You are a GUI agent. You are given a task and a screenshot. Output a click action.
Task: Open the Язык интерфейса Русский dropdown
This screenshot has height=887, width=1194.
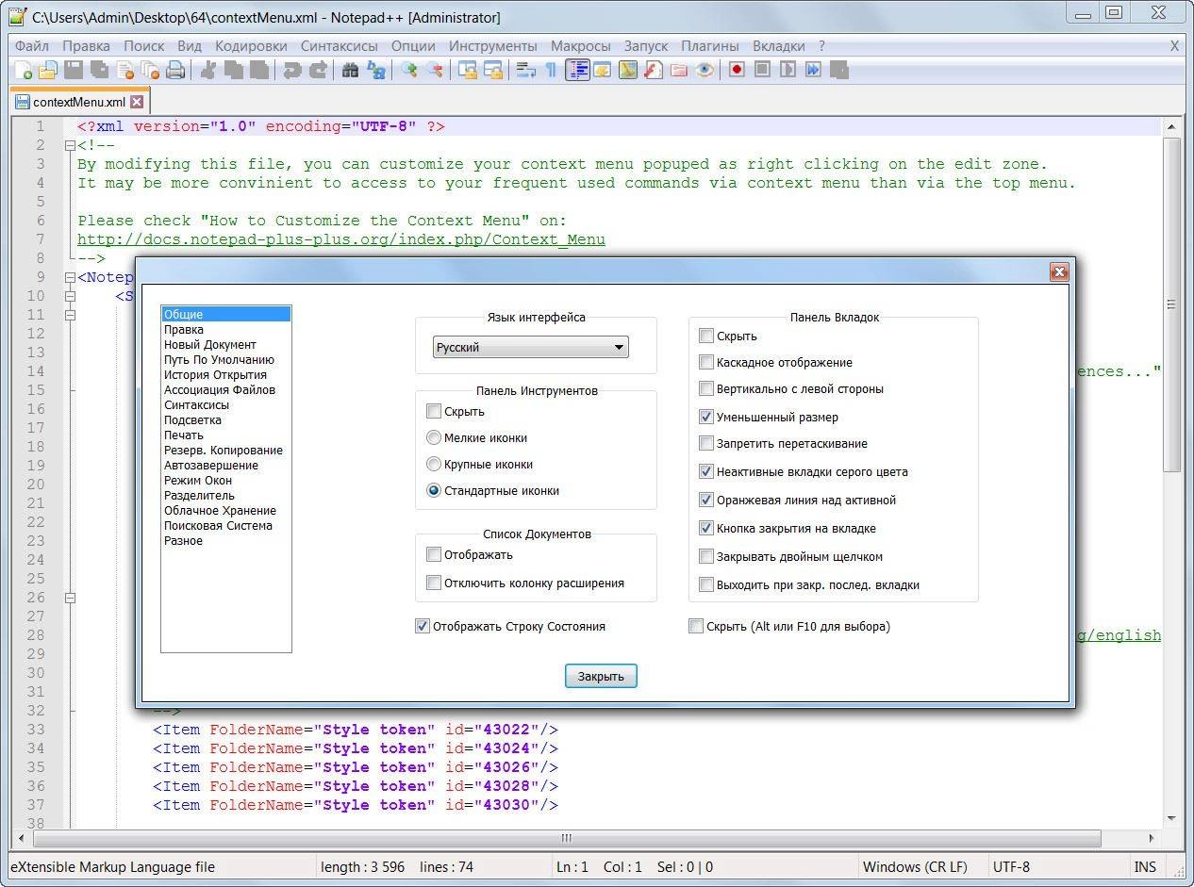[x=531, y=347]
